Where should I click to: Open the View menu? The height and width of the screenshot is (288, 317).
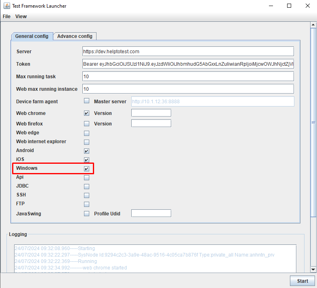(21, 17)
